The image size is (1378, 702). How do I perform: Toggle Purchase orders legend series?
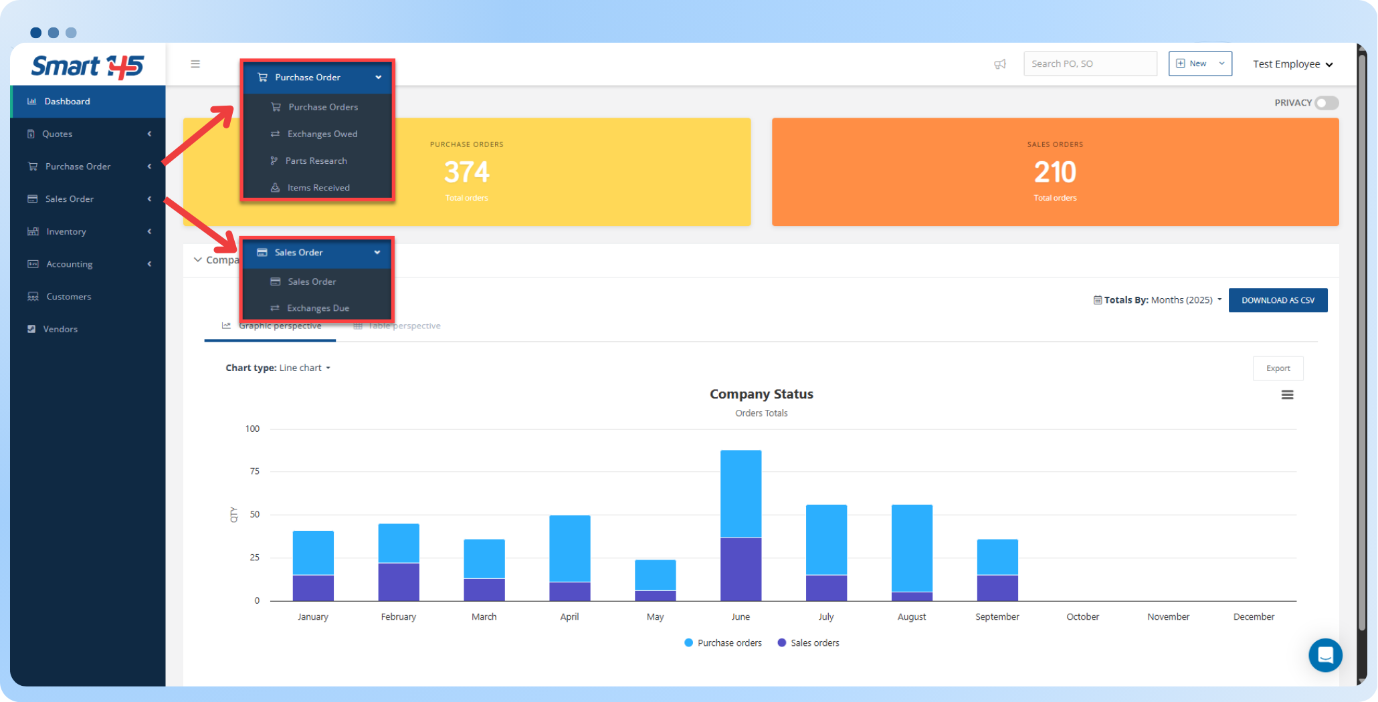[723, 643]
